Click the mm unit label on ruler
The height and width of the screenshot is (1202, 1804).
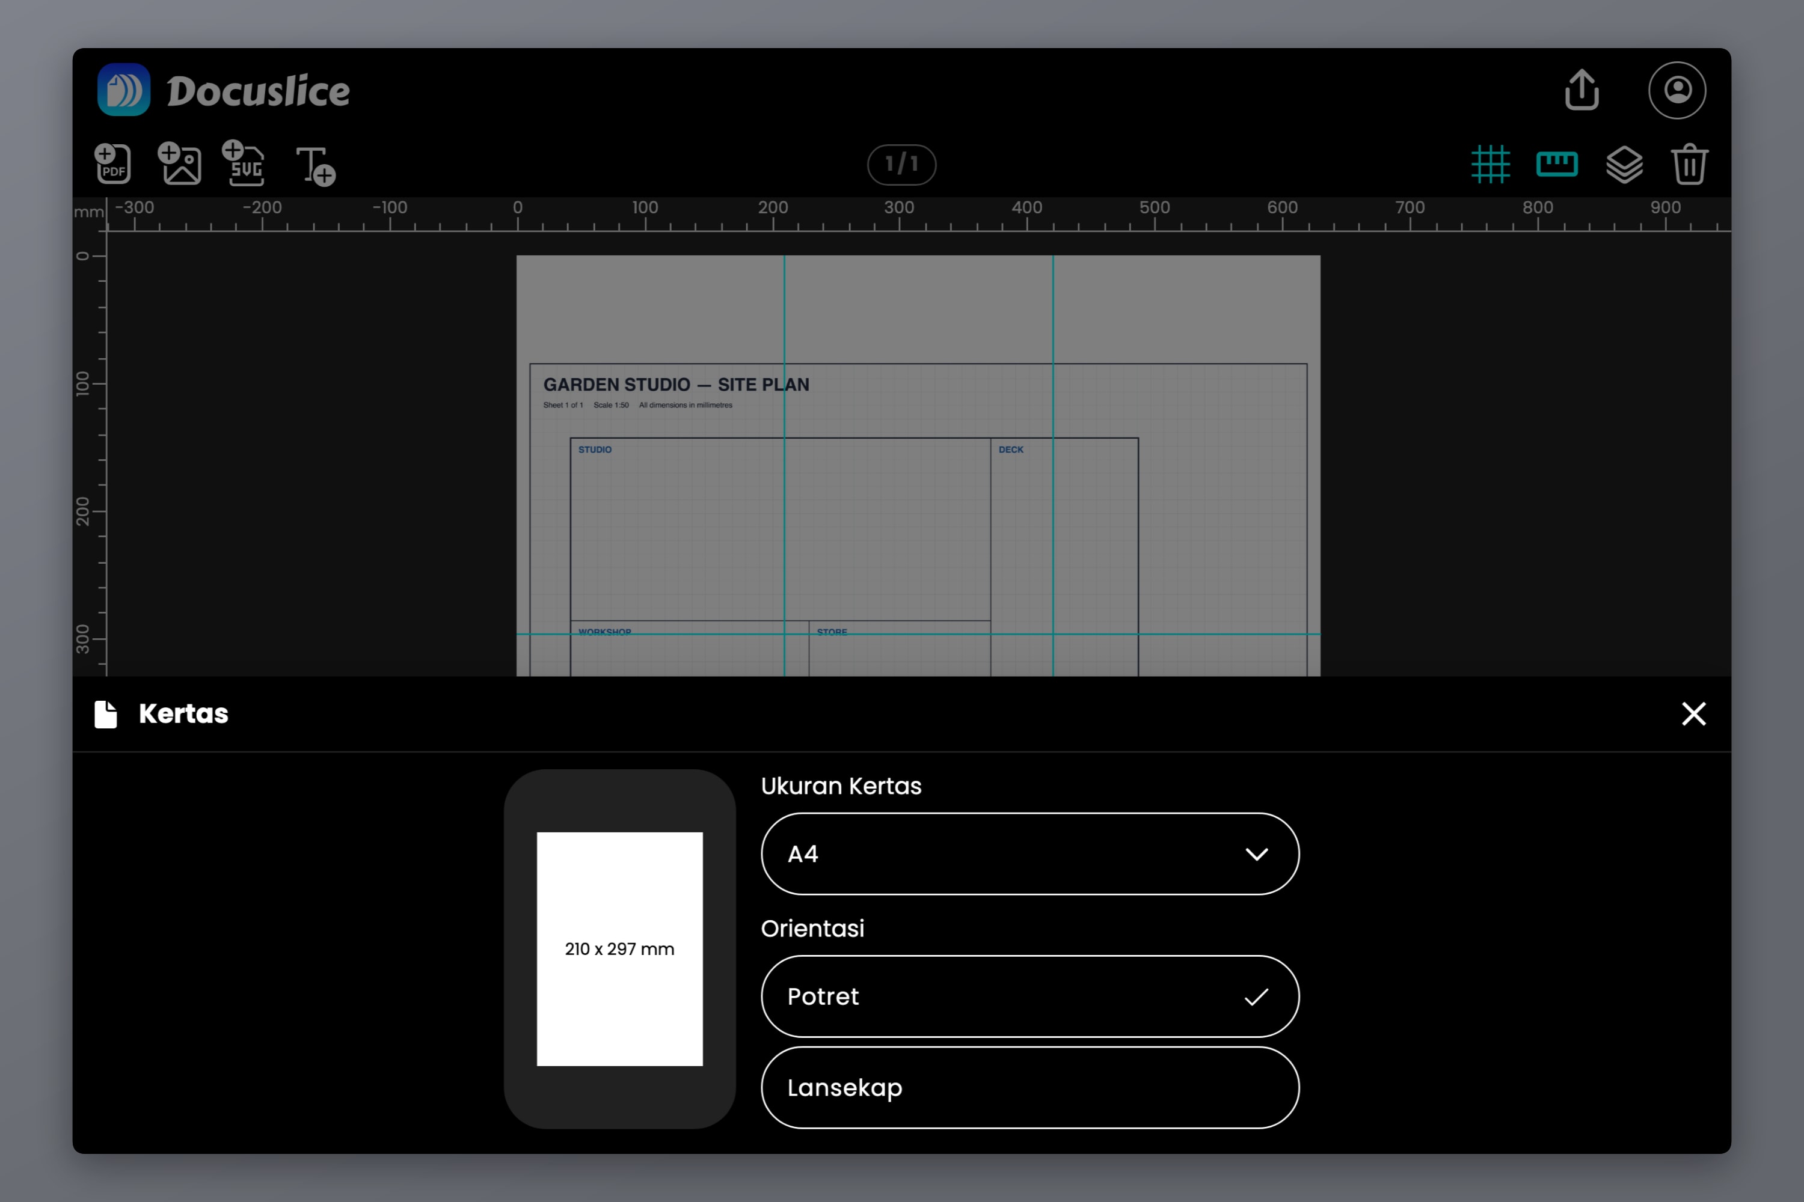coord(89,212)
